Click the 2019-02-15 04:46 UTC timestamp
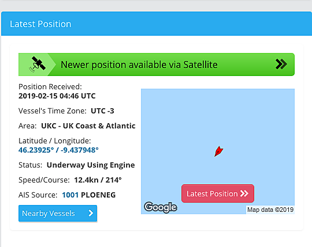The image size is (312, 247). (x=57, y=96)
